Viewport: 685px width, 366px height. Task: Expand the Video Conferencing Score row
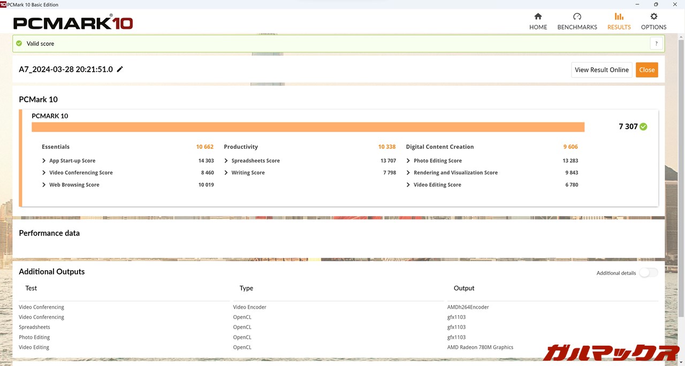click(x=44, y=173)
